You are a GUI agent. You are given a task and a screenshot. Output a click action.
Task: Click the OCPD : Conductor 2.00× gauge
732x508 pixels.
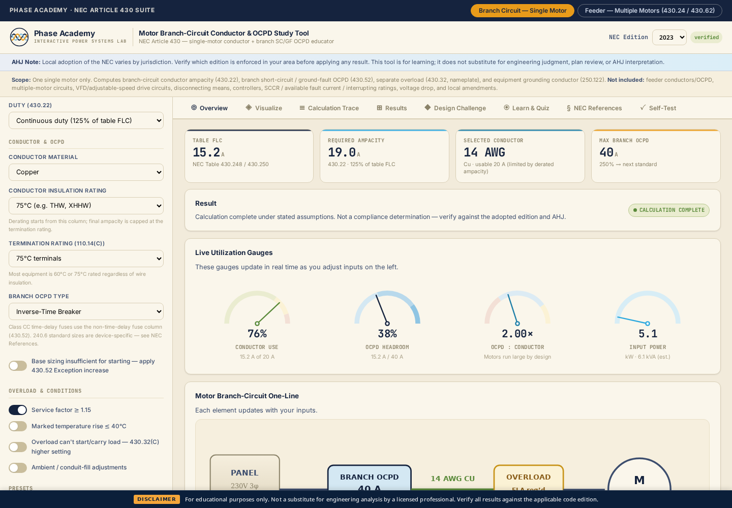point(517,324)
